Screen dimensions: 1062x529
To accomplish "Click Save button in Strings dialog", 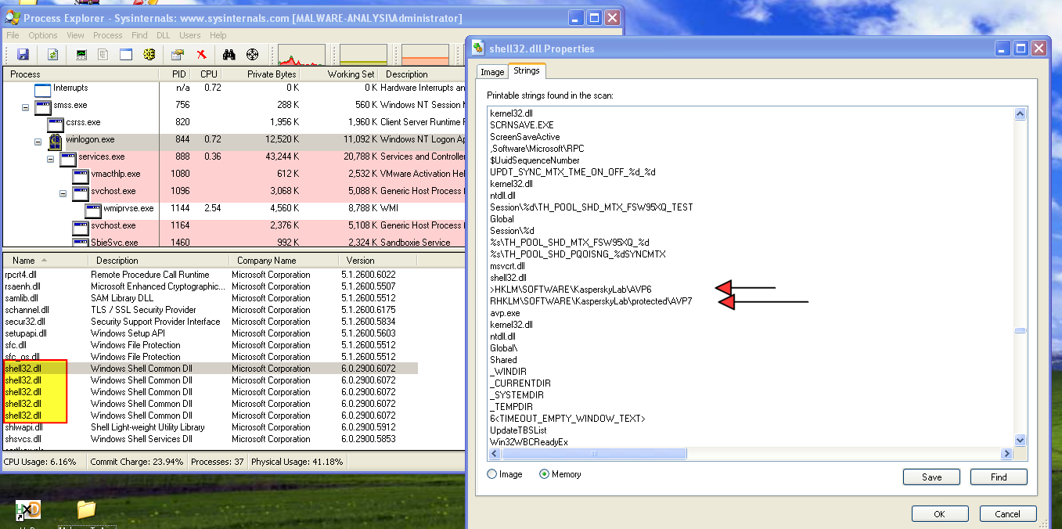I will (x=931, y=477).
